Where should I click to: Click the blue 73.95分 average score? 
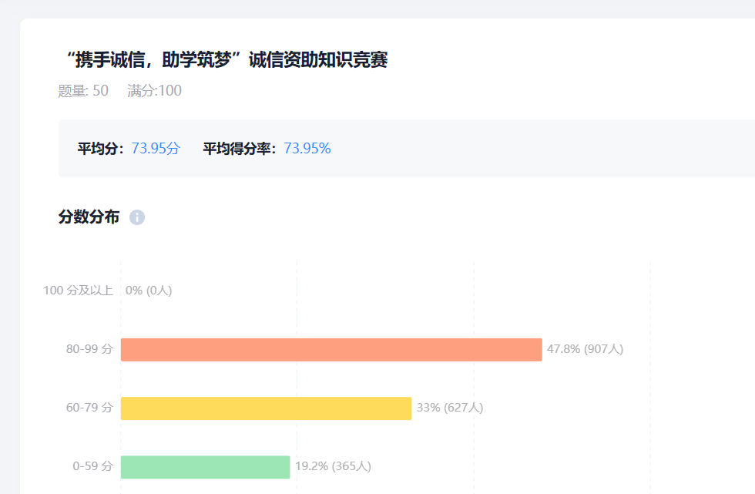(155, 149)
